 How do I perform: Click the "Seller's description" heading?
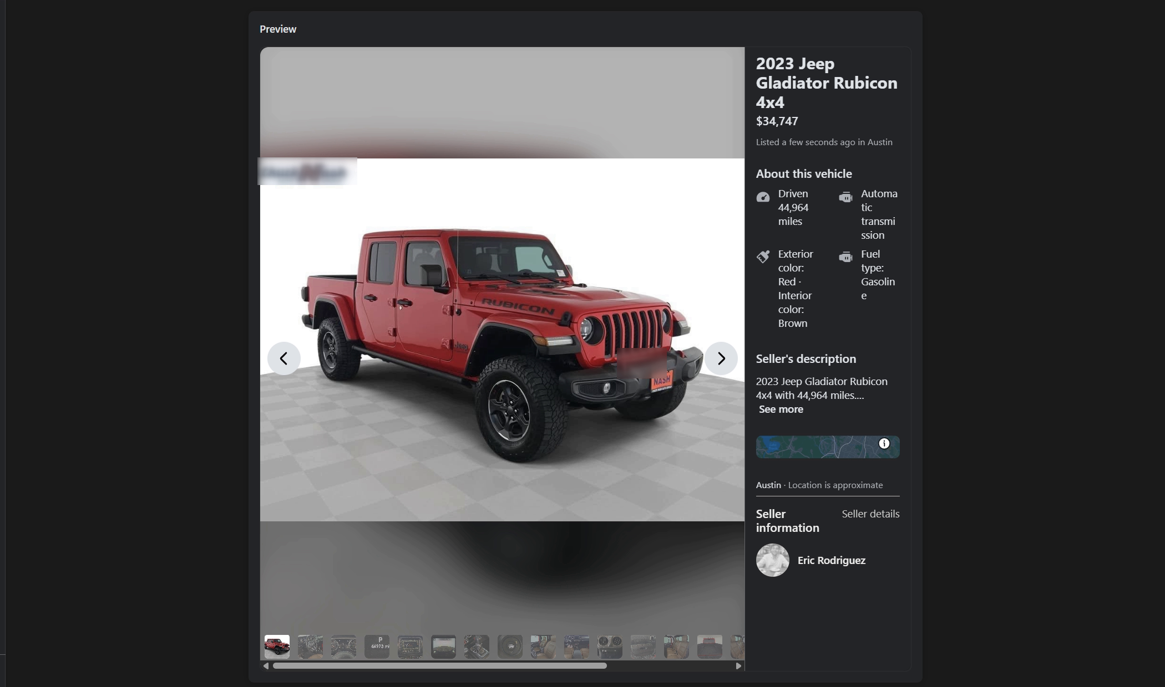coord(806,359)
